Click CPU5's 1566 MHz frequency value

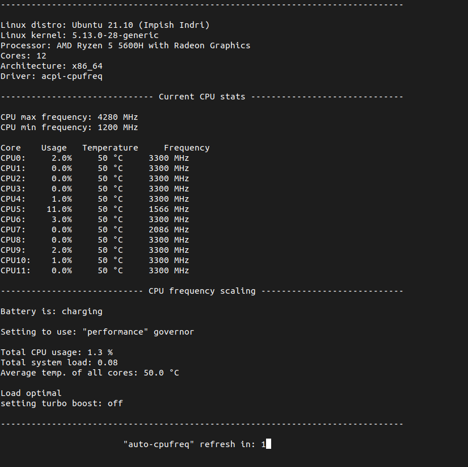[x=169, y=209]
